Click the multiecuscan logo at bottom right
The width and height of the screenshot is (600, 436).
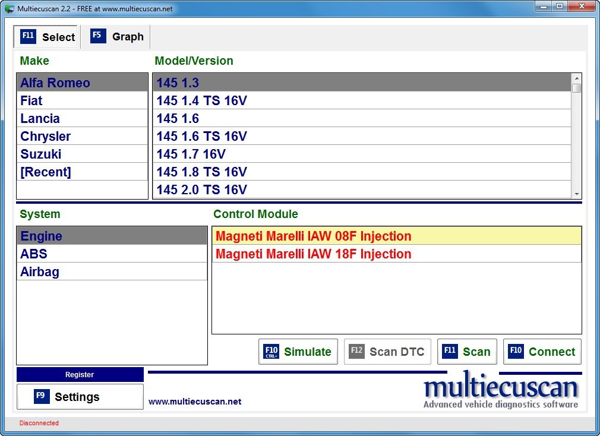(501, 389)
